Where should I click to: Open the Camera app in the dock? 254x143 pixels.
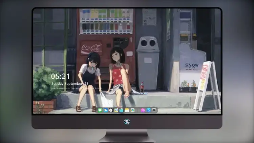click(154, 110)
